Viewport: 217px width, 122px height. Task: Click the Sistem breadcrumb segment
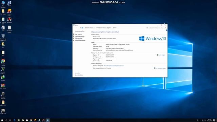(115, 28)
